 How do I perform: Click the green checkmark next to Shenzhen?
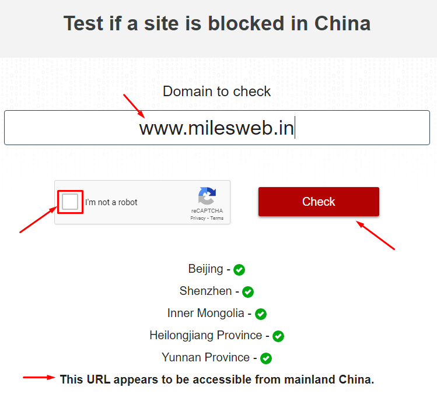coord(248,292)
